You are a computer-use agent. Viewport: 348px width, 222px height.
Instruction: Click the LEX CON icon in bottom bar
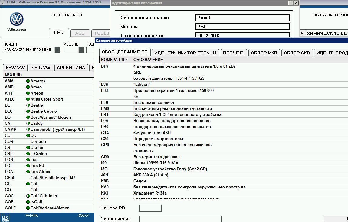click(x=6, y=217)
